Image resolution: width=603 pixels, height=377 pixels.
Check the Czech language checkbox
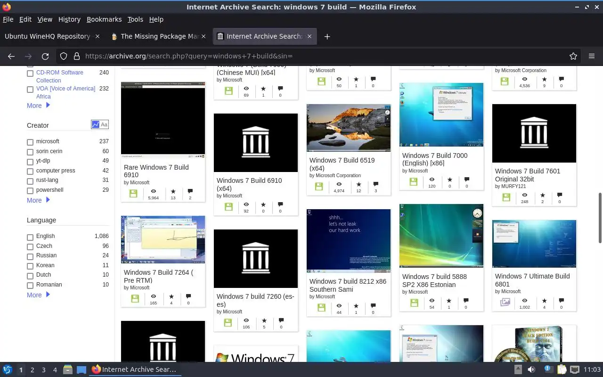30,246
